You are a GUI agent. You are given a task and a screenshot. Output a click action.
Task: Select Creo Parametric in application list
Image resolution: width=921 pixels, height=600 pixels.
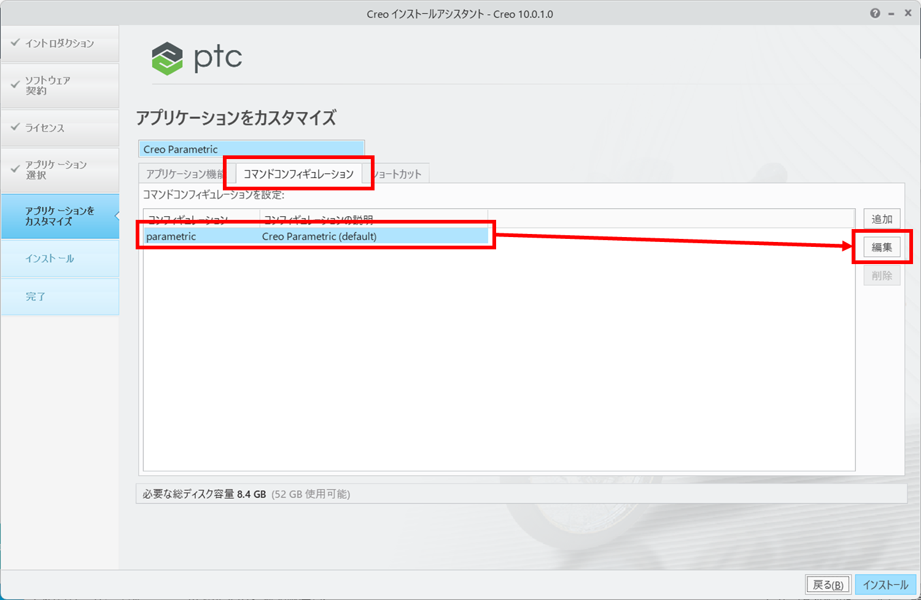tap(251, 149)
